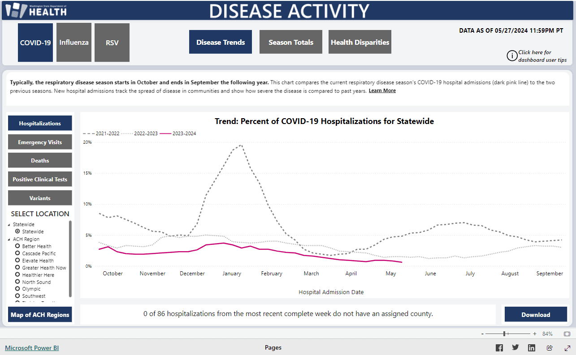The width and height of the screenshot is (576, 355).
Task: Collapse the ACH Region tree group
Action: point(9,240)
